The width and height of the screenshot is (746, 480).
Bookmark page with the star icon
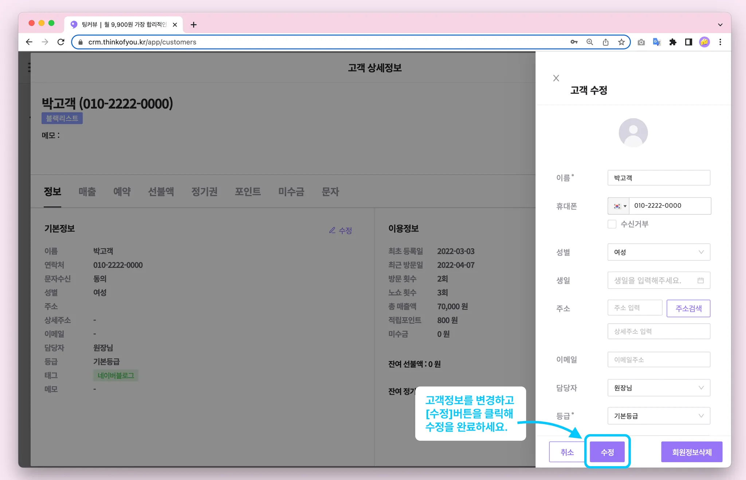(x=621, y=42)
